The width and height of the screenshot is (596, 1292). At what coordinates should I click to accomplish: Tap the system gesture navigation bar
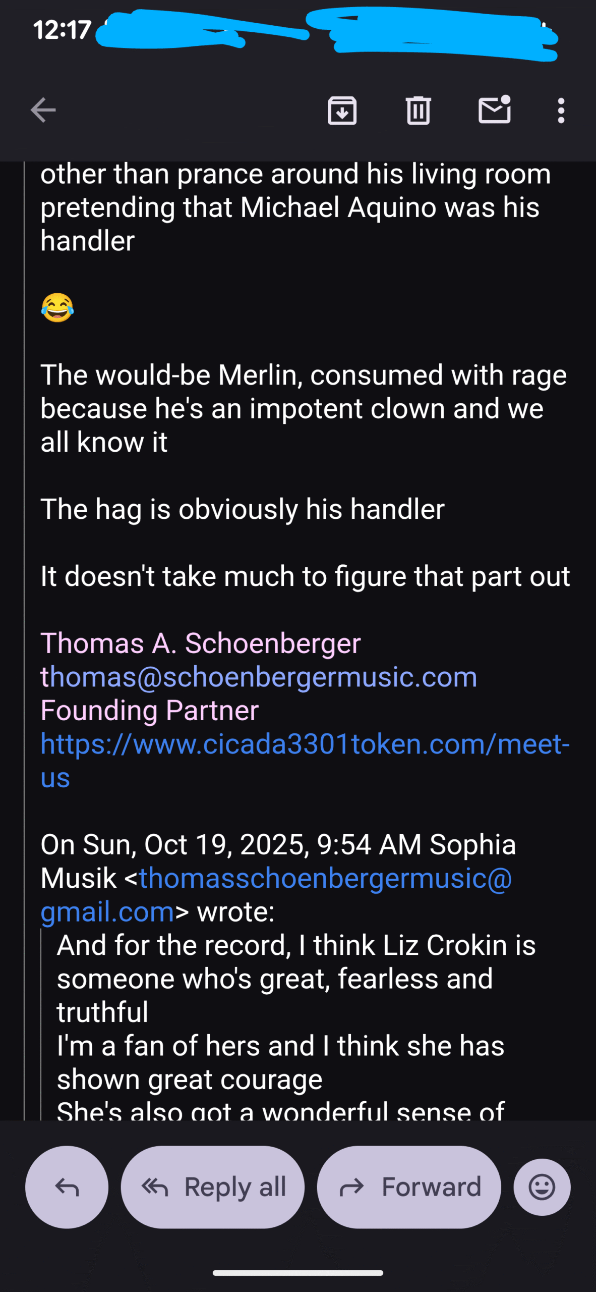pyautogui.click(x=297, y=1273)
